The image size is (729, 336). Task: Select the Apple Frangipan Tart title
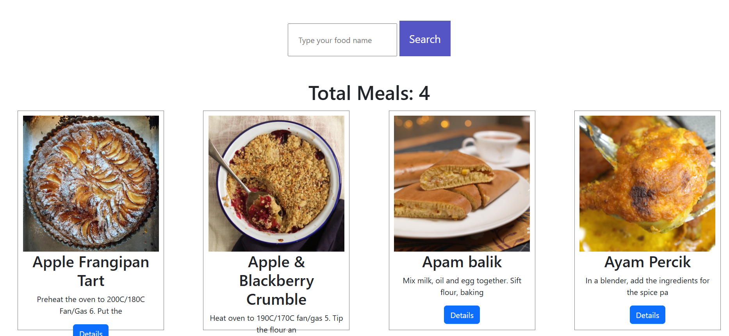(x=91, y=271)
